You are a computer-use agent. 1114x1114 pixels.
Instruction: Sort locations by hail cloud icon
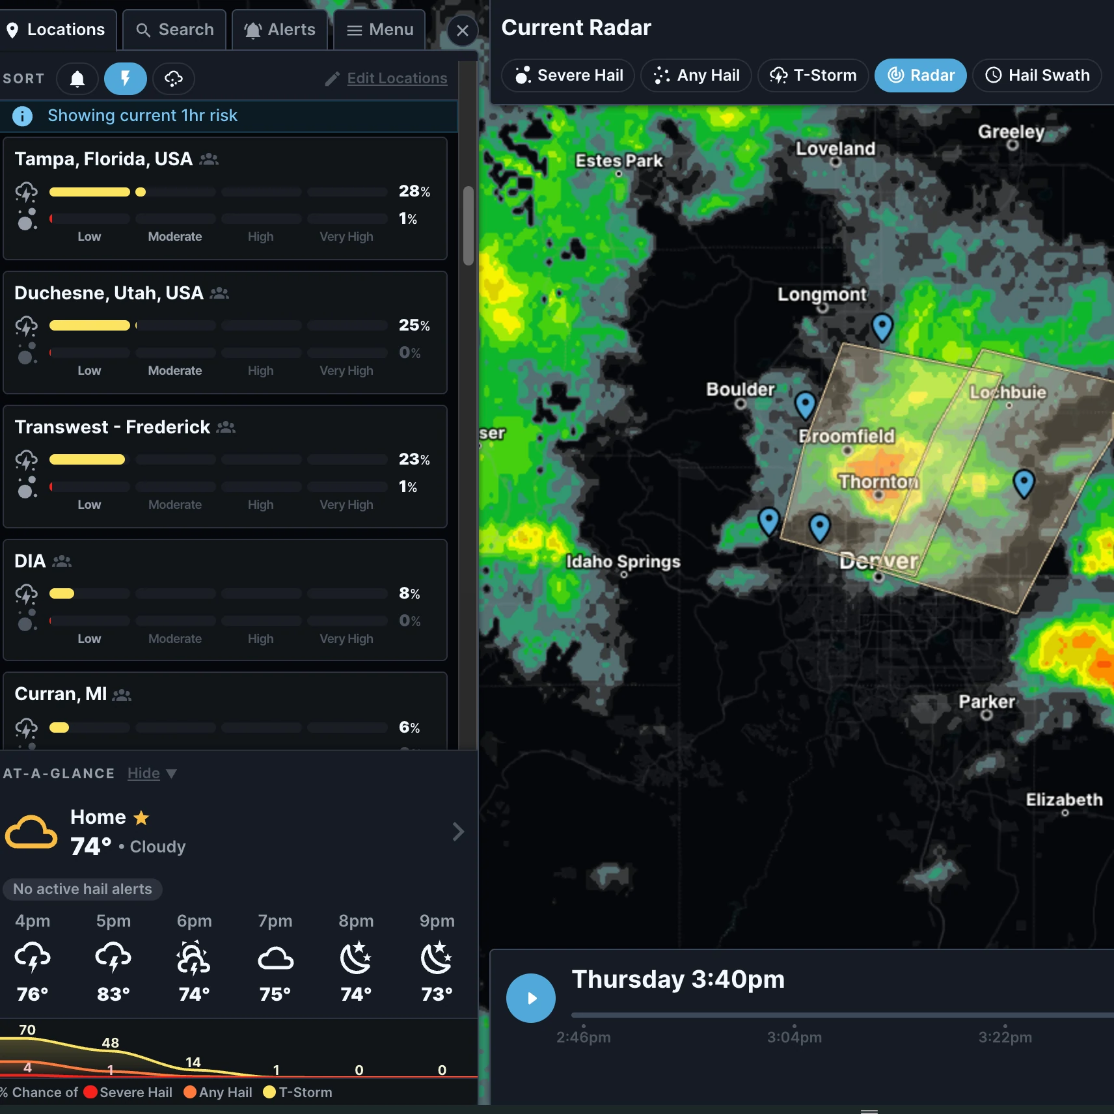(x=174, y=79)
